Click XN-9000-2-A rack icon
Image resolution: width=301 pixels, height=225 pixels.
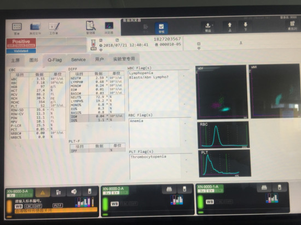pos(169,189)
